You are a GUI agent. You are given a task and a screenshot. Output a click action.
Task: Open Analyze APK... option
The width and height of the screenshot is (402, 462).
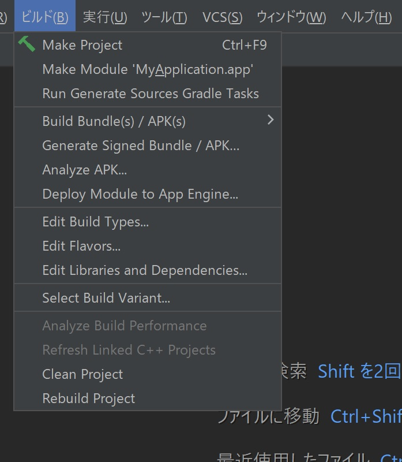[x=85, y=170]
